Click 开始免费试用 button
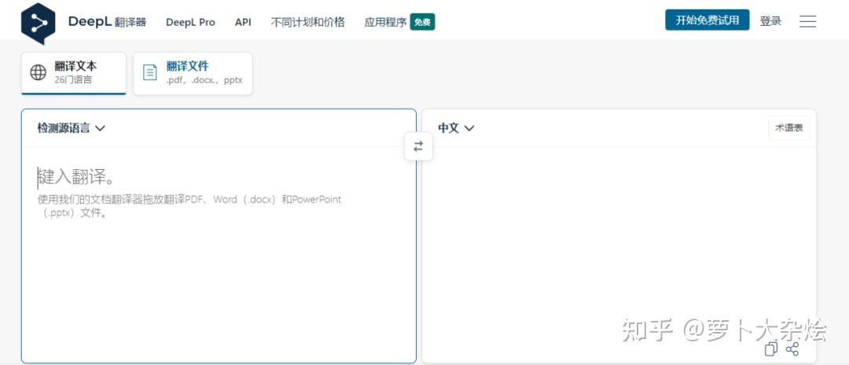849x365 pixels. (707, 20)
